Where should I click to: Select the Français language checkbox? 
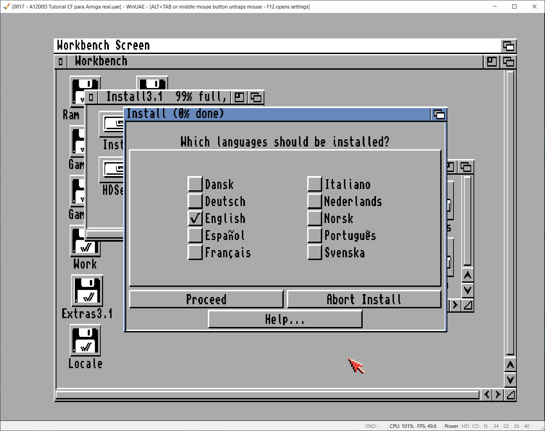coord(195,252)
